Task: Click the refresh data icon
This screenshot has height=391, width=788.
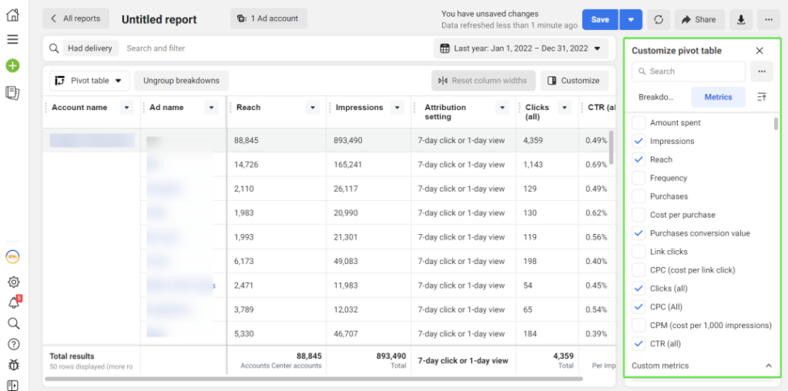Action: [x=658, y=19]
